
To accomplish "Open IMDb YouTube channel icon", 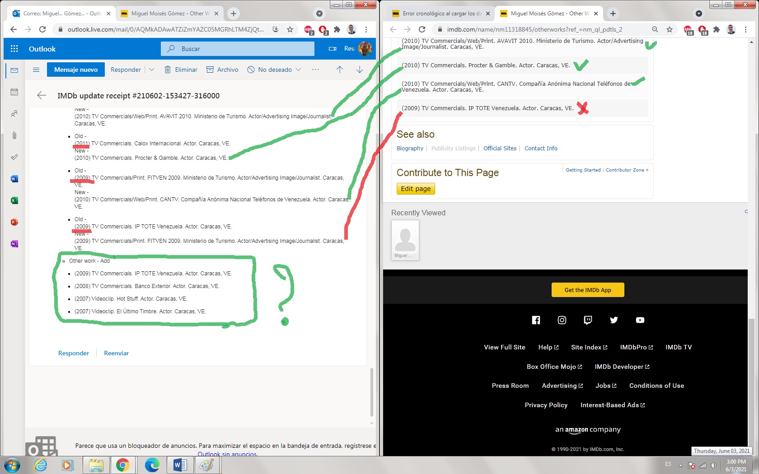I will tap(640, 320).
